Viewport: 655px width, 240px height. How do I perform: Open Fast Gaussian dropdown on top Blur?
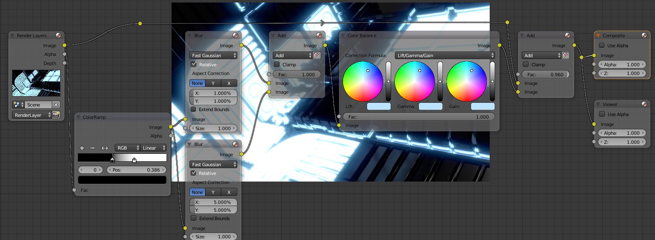tap(213, 56)
